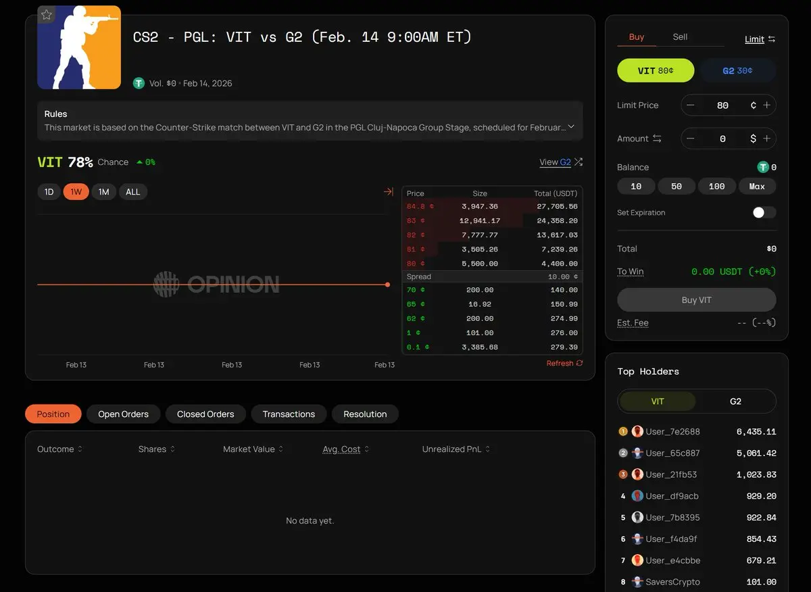This screenshot has height=592, width=811.
Task: Open the Resolution tab
Action: [365, 414]
